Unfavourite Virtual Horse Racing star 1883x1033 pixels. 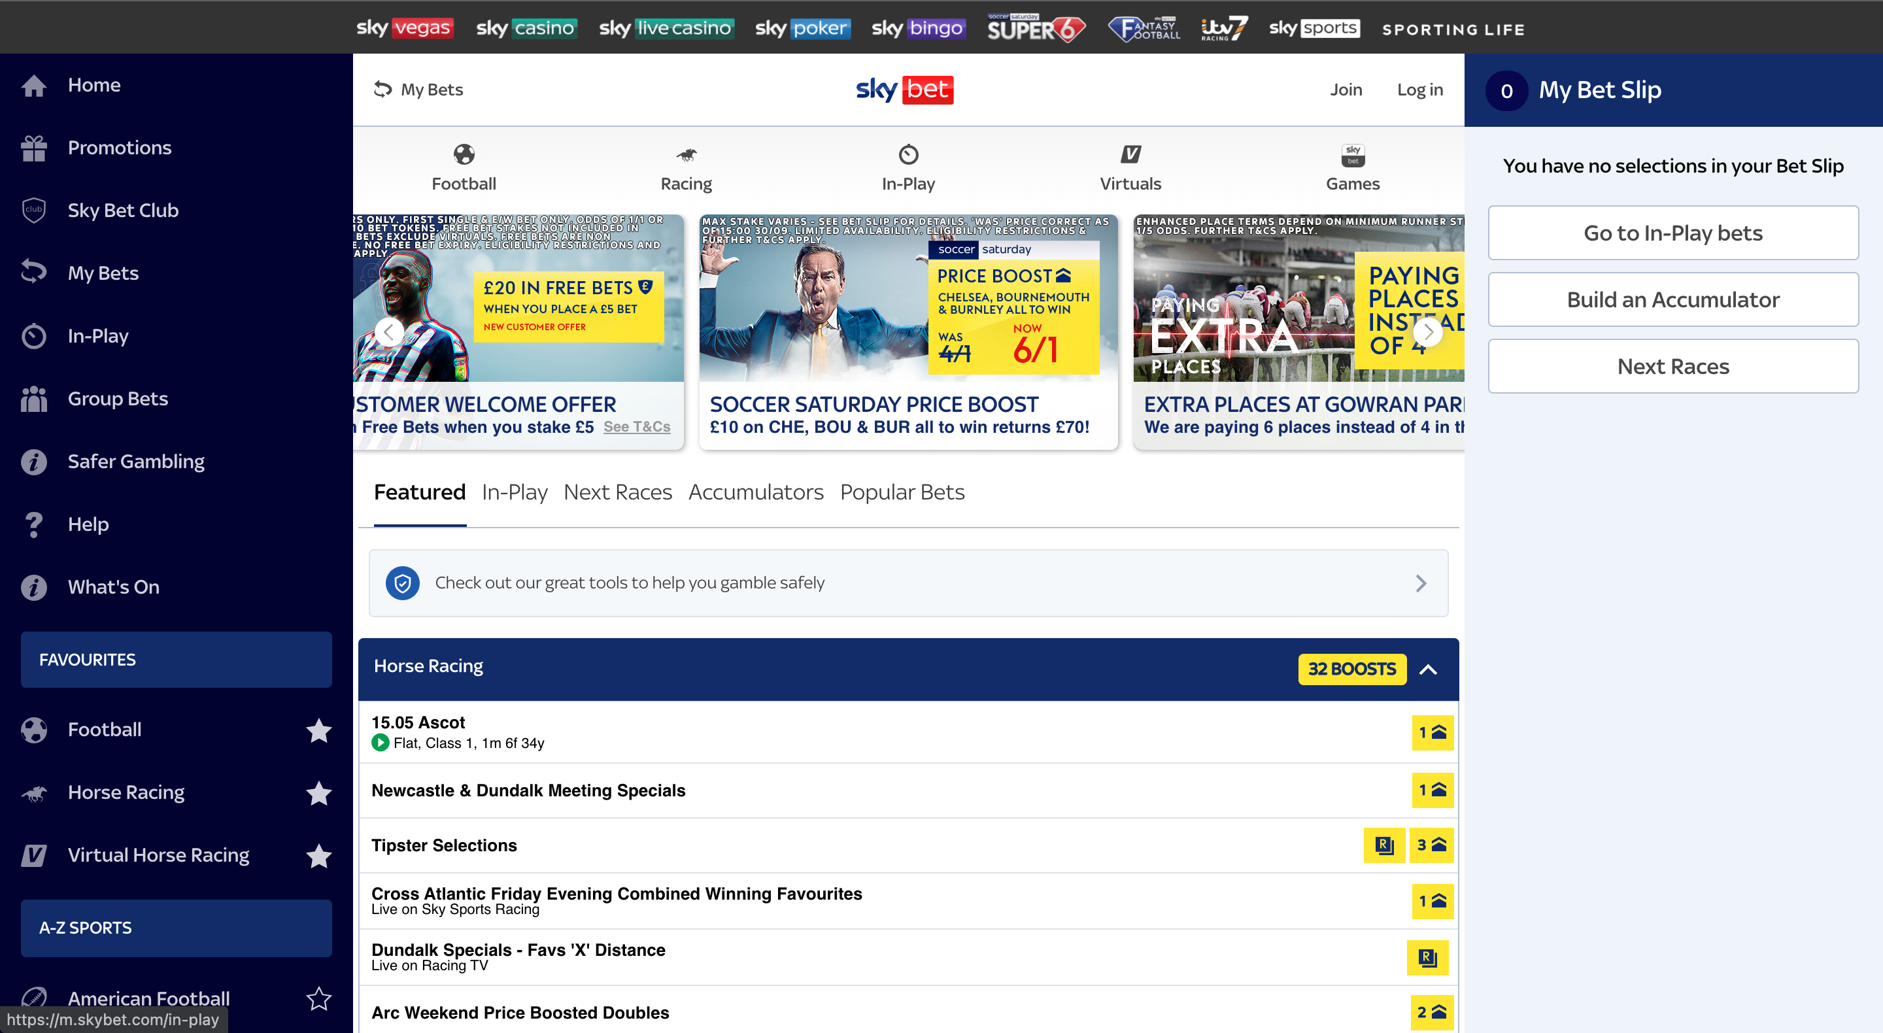(318, 856)
